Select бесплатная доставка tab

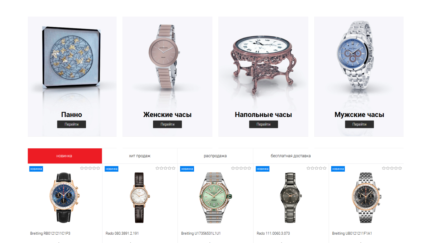tap(291, 156)
